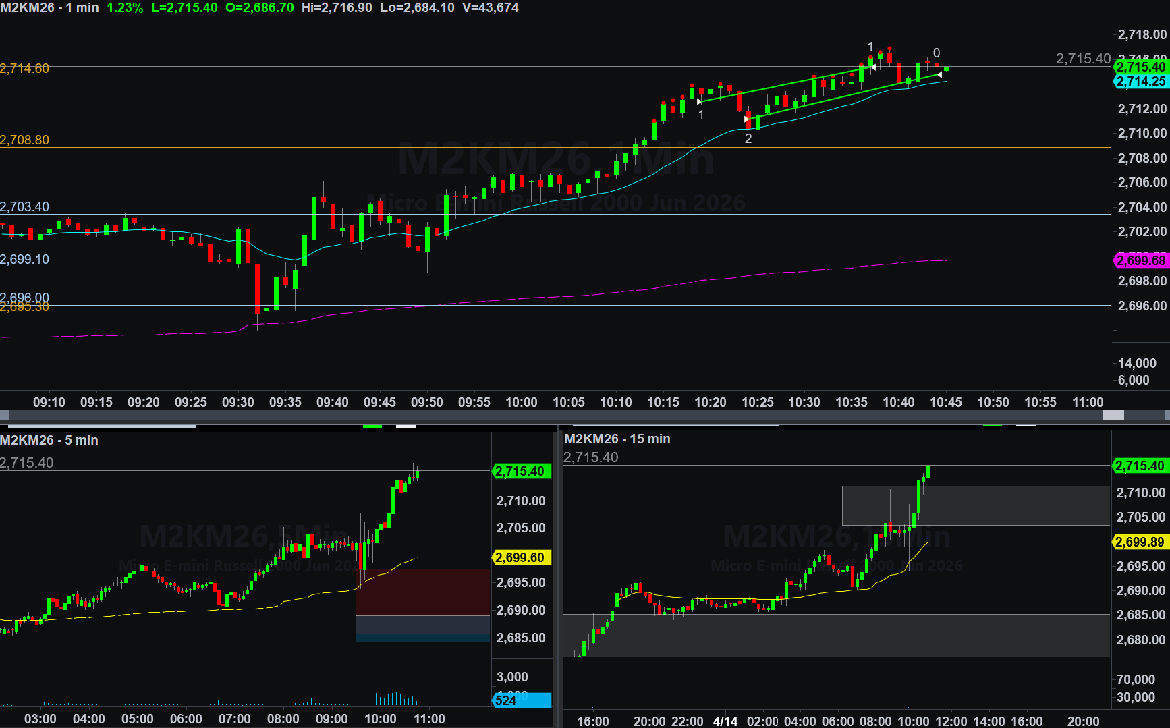Click the yellow 2,699.60 tag on 5 min chart
This screenshot has height=728, width=1170.
click(x=520, y=557)
